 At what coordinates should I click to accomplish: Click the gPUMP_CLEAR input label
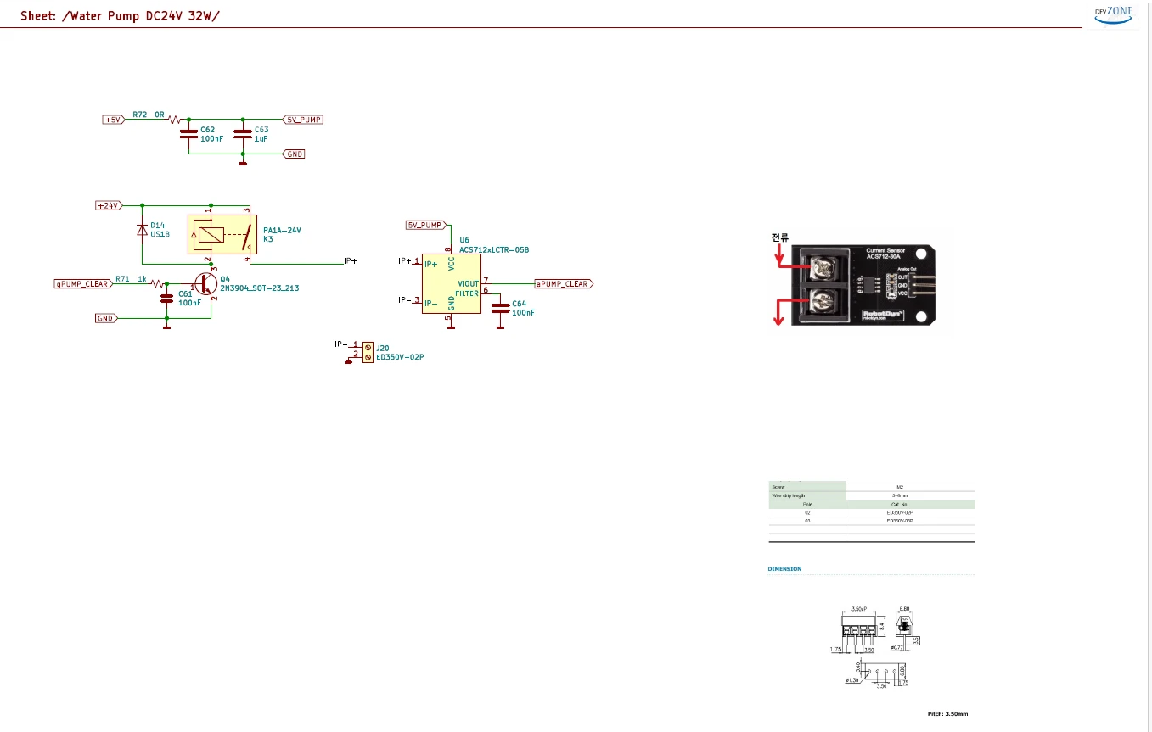coord(83,284)
